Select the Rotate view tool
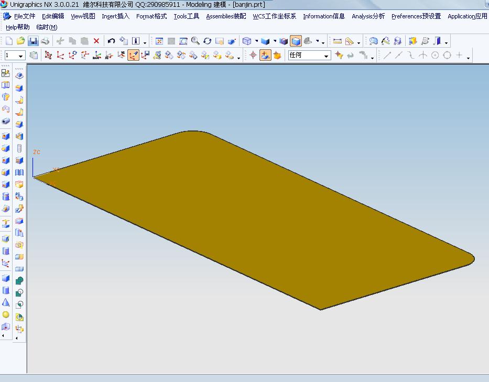489x382 pixels. coord(208,41)
